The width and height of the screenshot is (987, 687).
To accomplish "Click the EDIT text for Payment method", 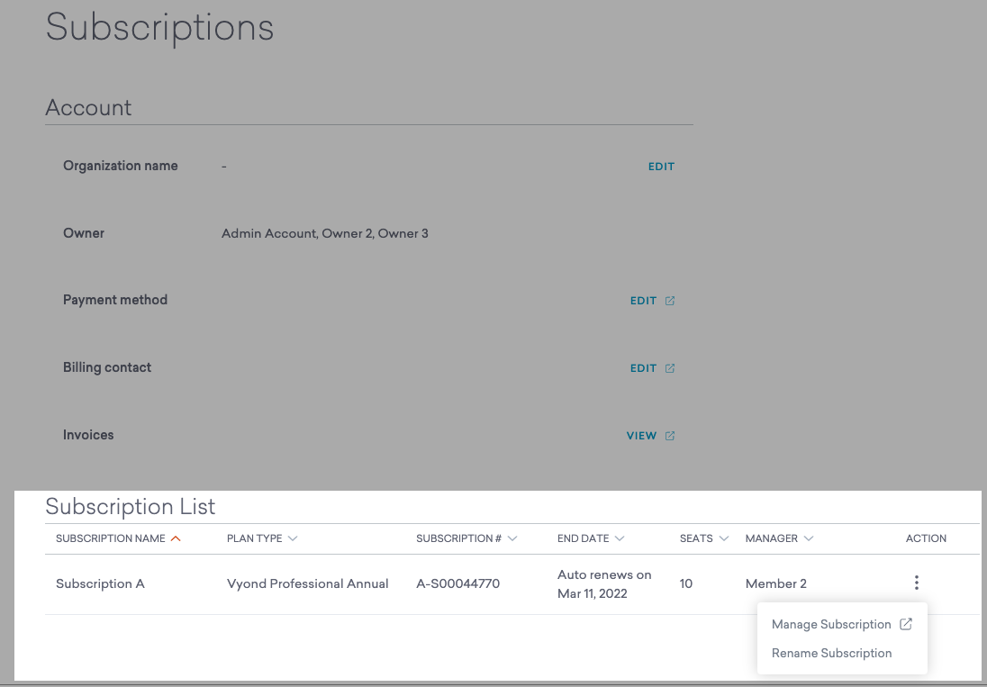I will [643, 301].
